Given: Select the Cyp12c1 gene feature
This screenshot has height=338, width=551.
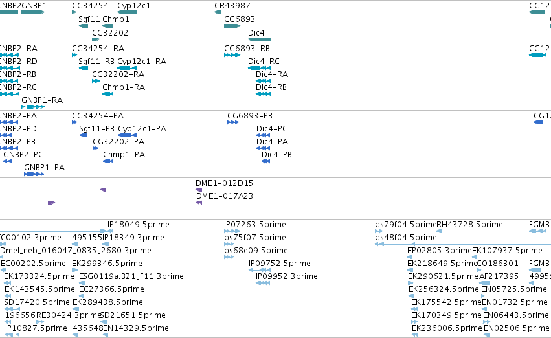Looking at the screenshot, I should coord(127,12).
